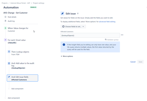Click the 'Affected Customers' label under Edit issue fields
This screenshot has height=101, width=147.
pyautogui.click(x=19, y=80)
